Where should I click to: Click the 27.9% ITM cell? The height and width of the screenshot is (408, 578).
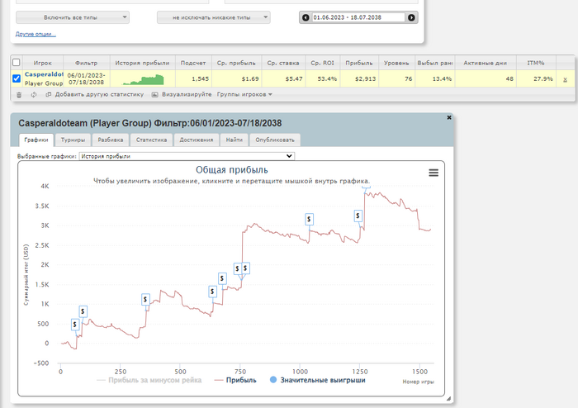coord(536,78)
